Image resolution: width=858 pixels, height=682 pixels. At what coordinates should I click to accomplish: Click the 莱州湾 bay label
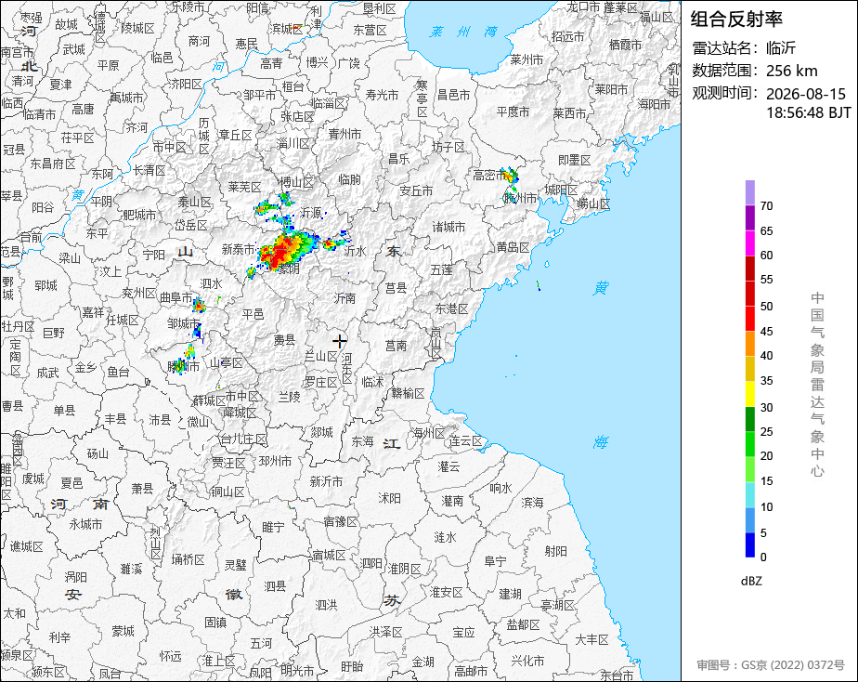[463, 32]
